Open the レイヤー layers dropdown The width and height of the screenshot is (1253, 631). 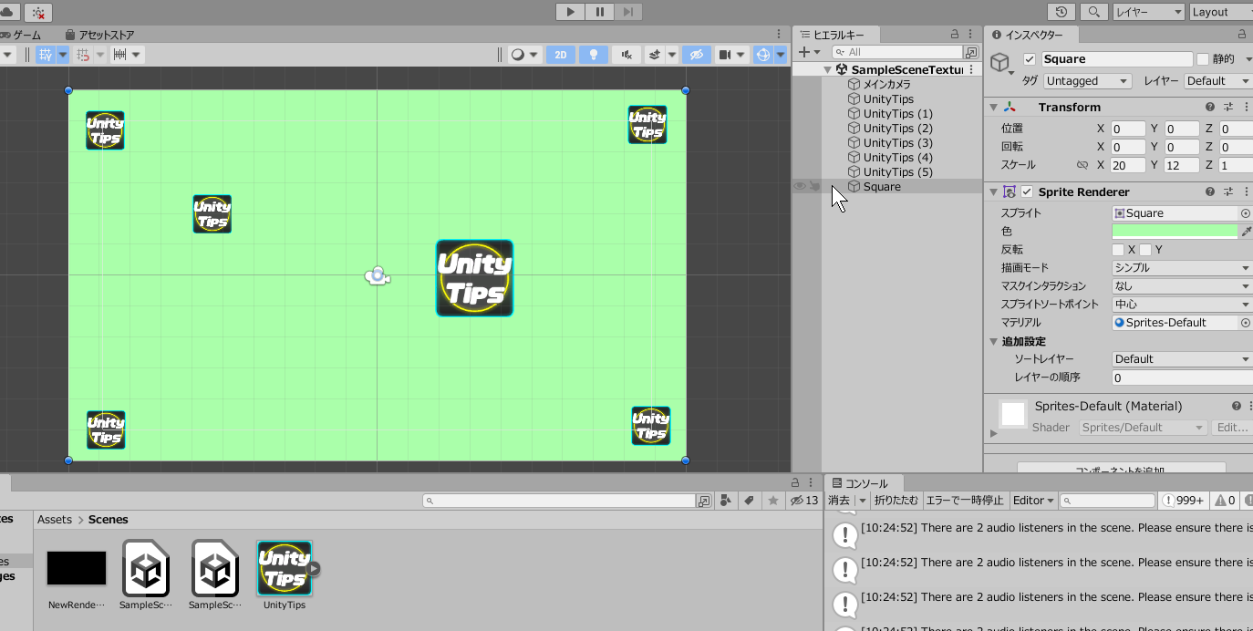[x=1148, y=12]
